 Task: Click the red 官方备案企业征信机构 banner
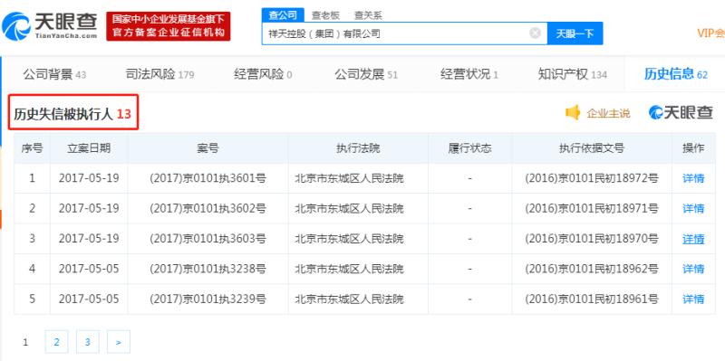point(169,26)
